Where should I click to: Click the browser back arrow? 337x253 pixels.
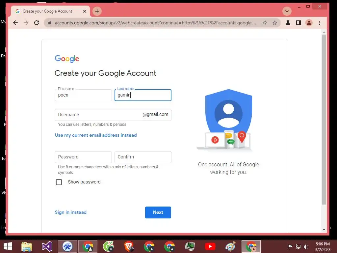click(x=15, y=23)
